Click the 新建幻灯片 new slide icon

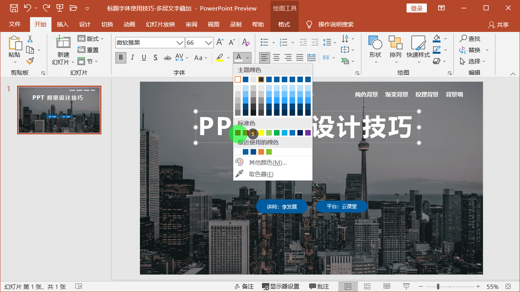(63, 42)
